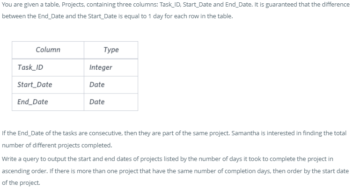The height and width of the screenshot is (190, 353).
Task: Click the Type header cell in the table
Action: point(111,50)
